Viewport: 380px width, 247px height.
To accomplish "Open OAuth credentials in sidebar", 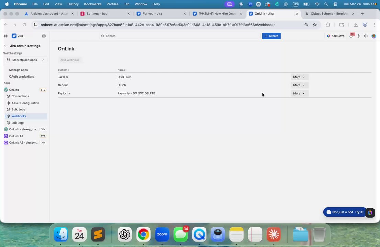I will [21, 76].
